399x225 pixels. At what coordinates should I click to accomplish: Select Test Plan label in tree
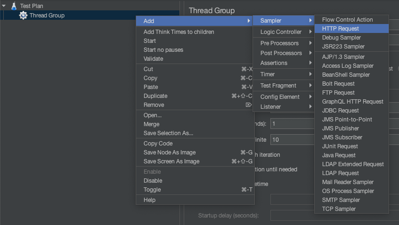click(32, 6)
